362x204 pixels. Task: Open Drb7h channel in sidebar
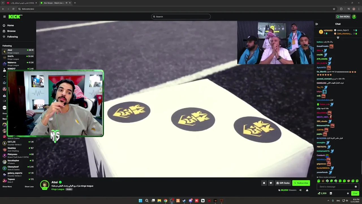(x=18, y=58)
